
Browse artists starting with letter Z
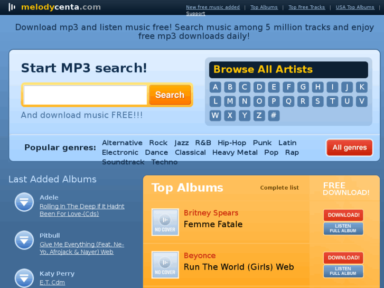coord(259,115)
